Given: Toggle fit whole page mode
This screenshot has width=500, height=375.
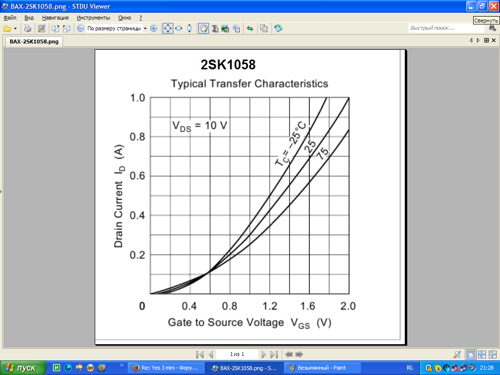Looking at the screenshot, I should 168,29.
